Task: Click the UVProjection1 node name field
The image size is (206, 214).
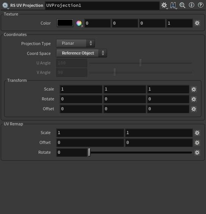Action: pyautogui.click(x=102, y=5)
